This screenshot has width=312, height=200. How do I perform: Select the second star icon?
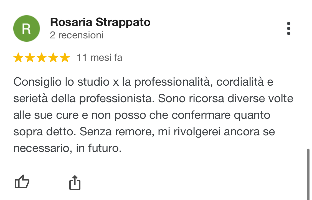[x=29, y=58]
